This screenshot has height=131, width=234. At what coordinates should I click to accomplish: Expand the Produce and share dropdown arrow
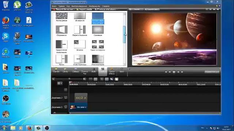pyautogui.click(x=117, y=9)
